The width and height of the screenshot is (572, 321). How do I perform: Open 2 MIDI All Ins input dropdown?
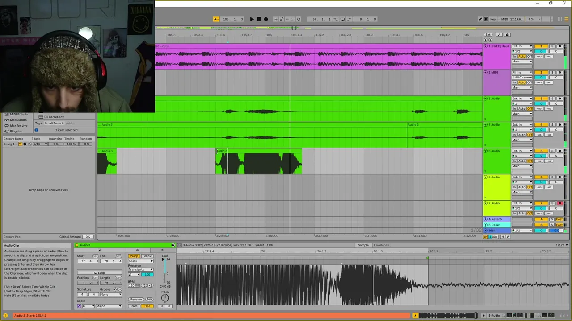pos(522,72)
